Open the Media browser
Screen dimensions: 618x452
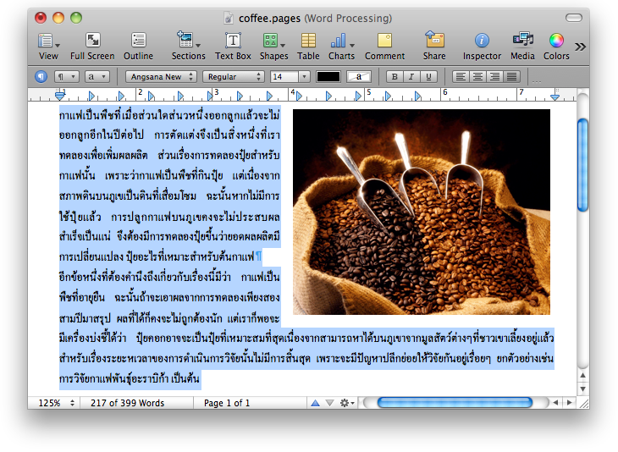tap(522, 47)
